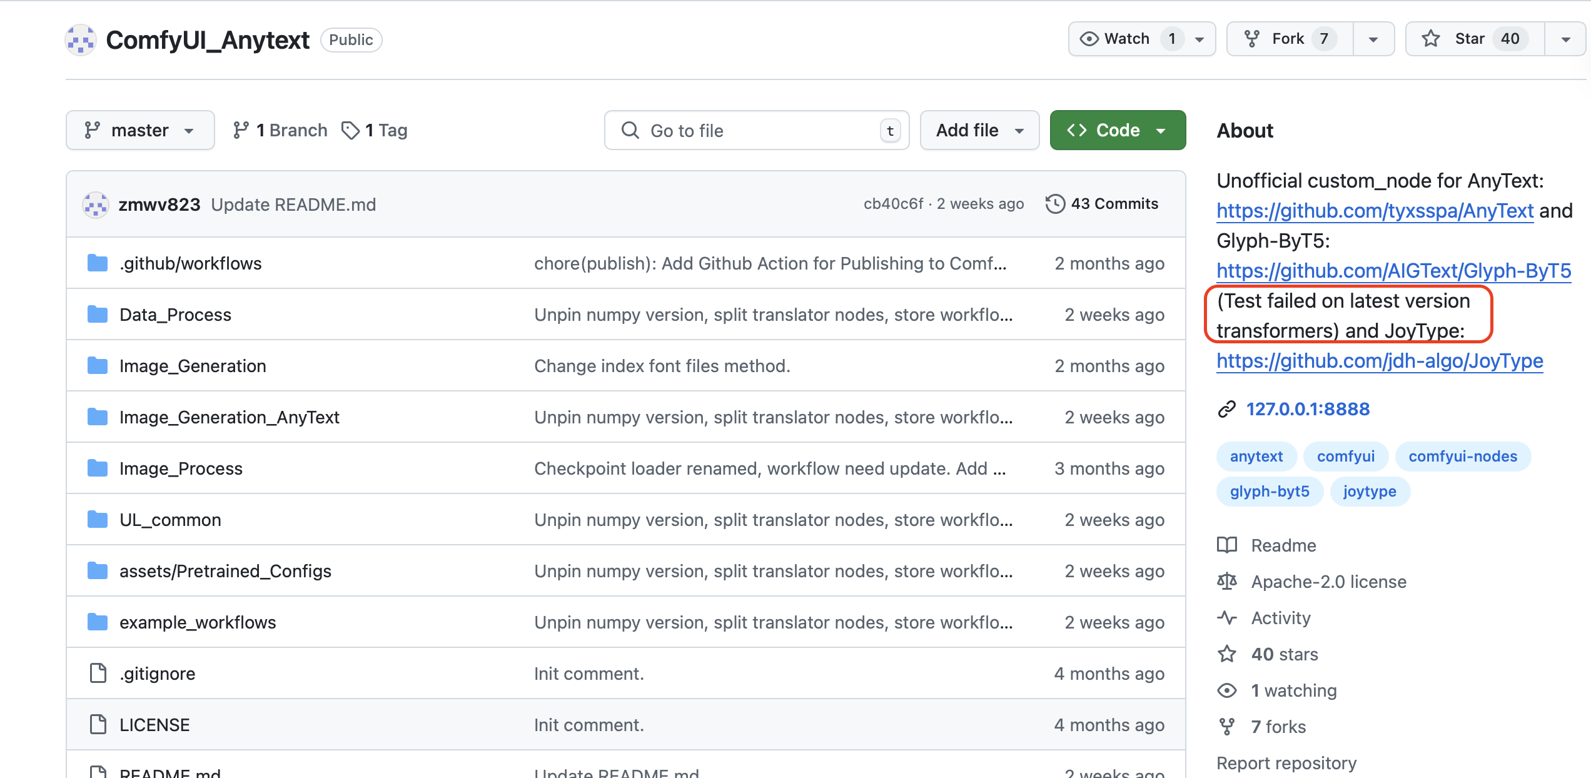This screenshot has height=778, width=1591.
Task: Open the 40 stars link
Action: pos(1285,654)
